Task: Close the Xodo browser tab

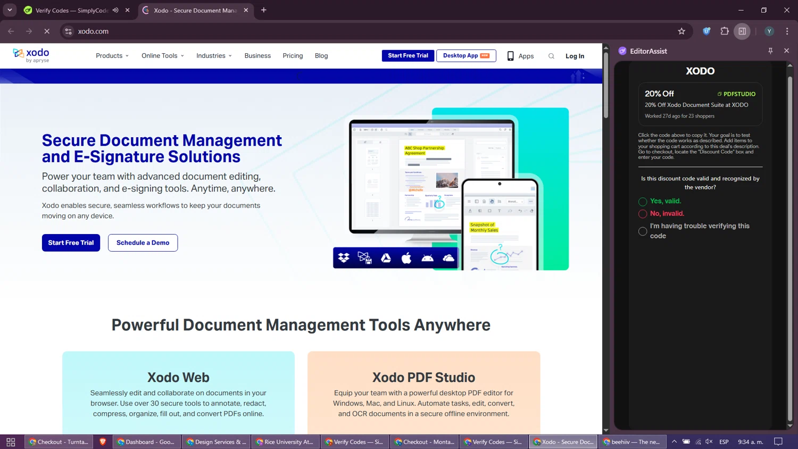Action: tap(246, 10)
